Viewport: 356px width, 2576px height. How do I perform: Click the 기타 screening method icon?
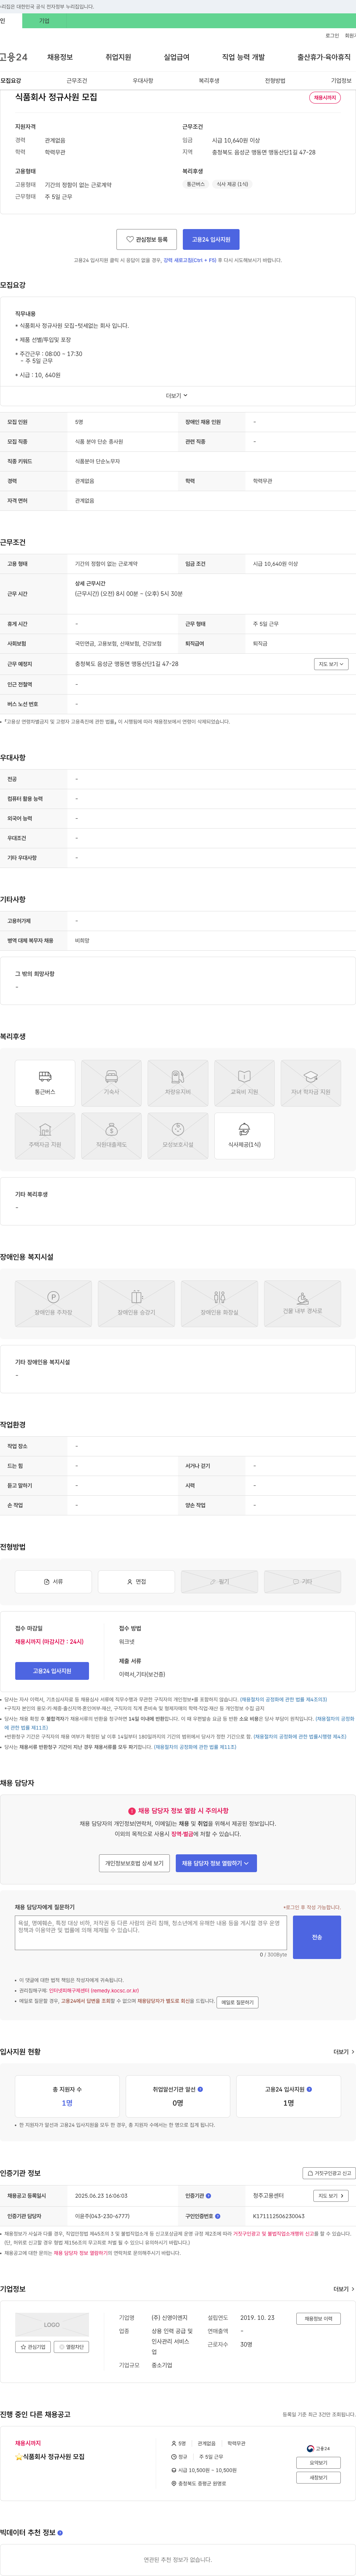302,1582
